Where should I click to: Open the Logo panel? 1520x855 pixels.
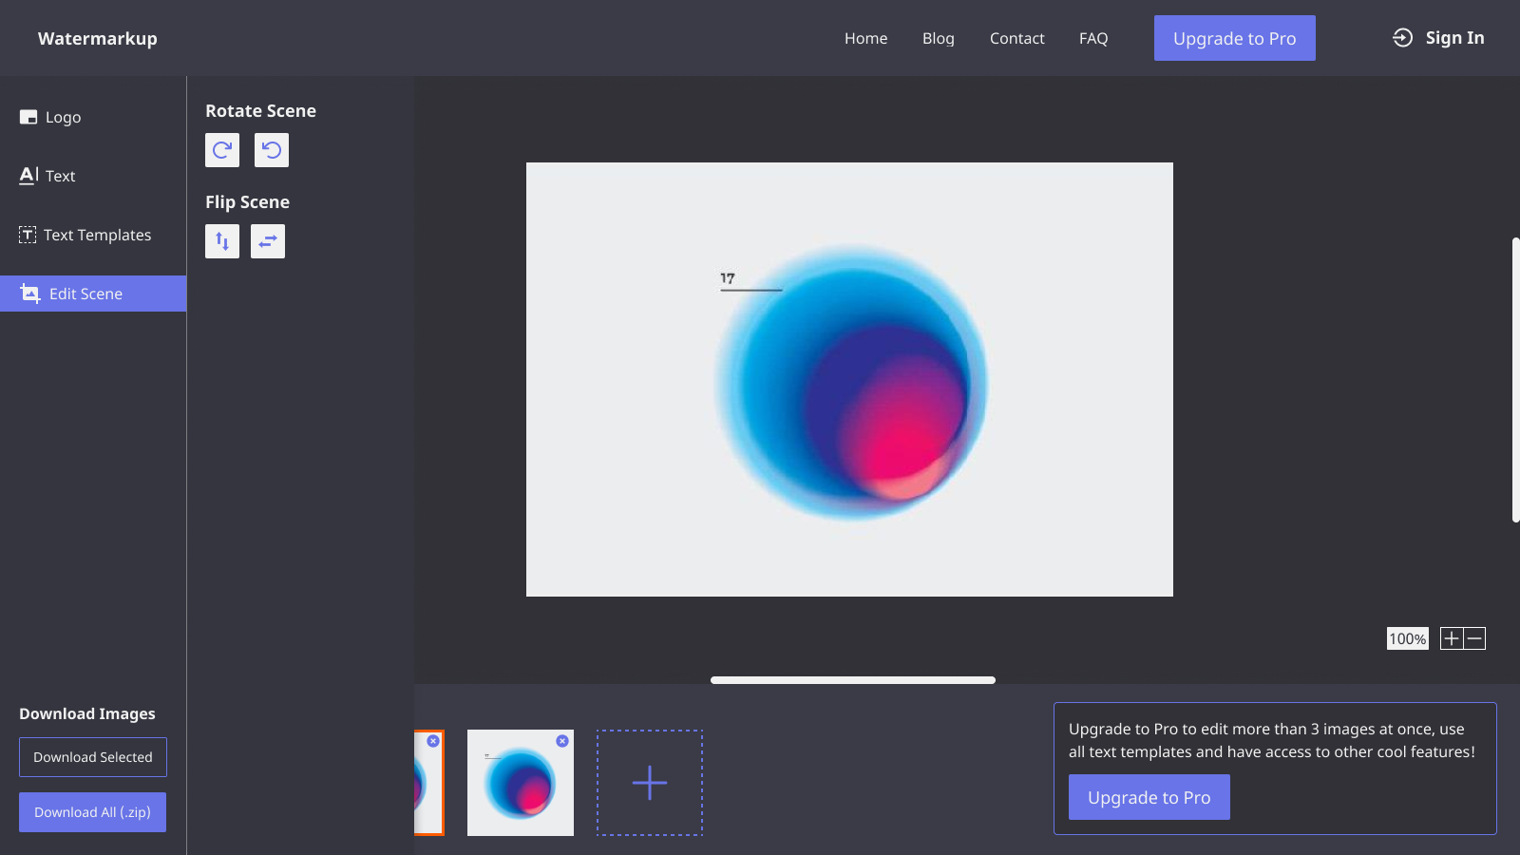coord(63,118)
